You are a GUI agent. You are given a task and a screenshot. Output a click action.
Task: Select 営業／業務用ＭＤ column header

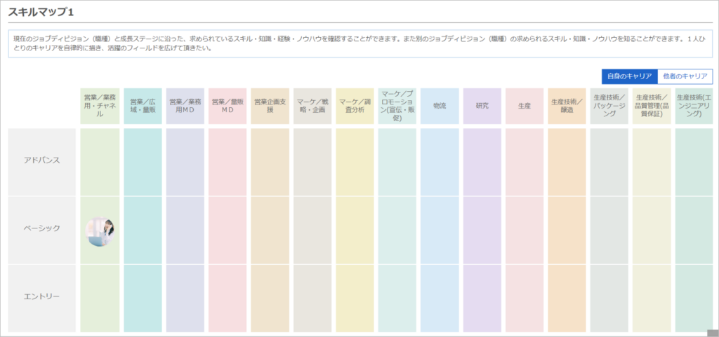click(x=185, y=106)
